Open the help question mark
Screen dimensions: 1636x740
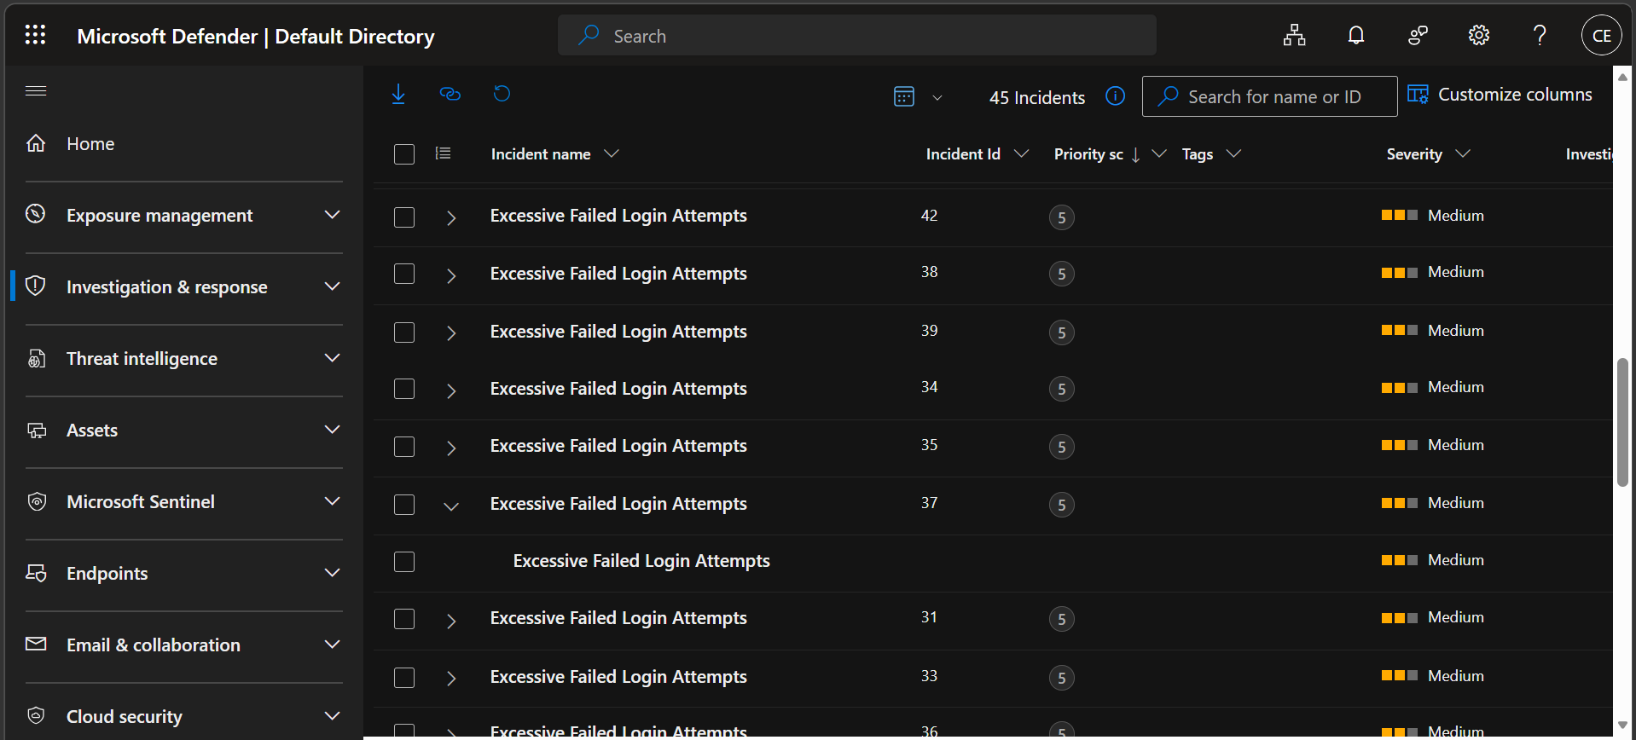click(x=1540, y=35)
